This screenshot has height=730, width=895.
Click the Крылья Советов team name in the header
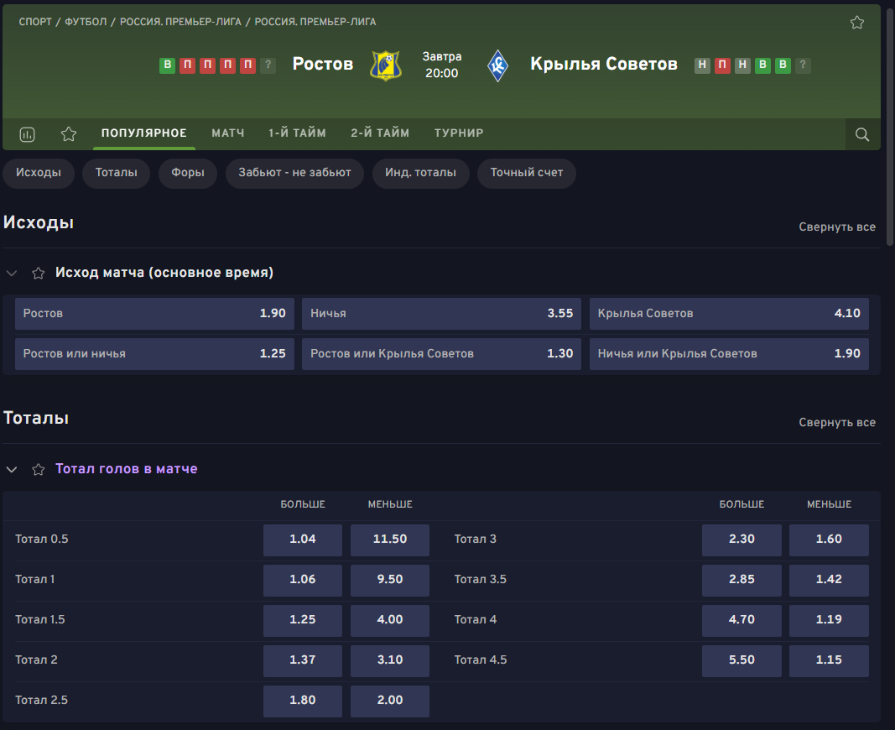pyautogui.click(x=604, y=64)
